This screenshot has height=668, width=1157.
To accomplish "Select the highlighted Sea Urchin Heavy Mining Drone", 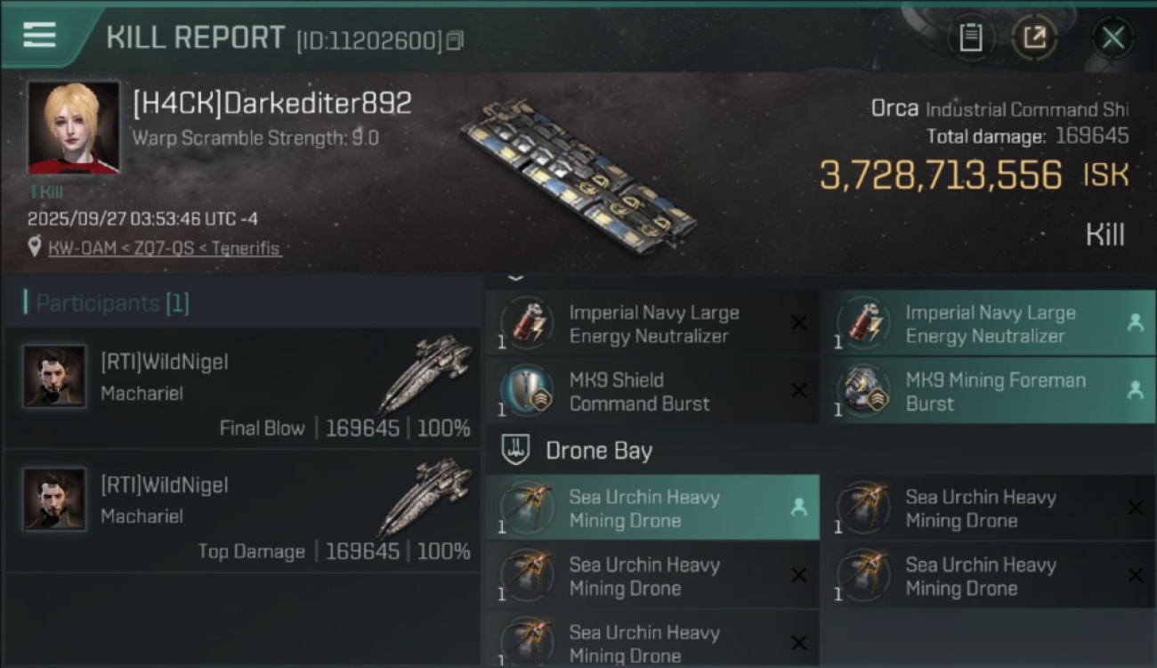I will coord(651,508).
